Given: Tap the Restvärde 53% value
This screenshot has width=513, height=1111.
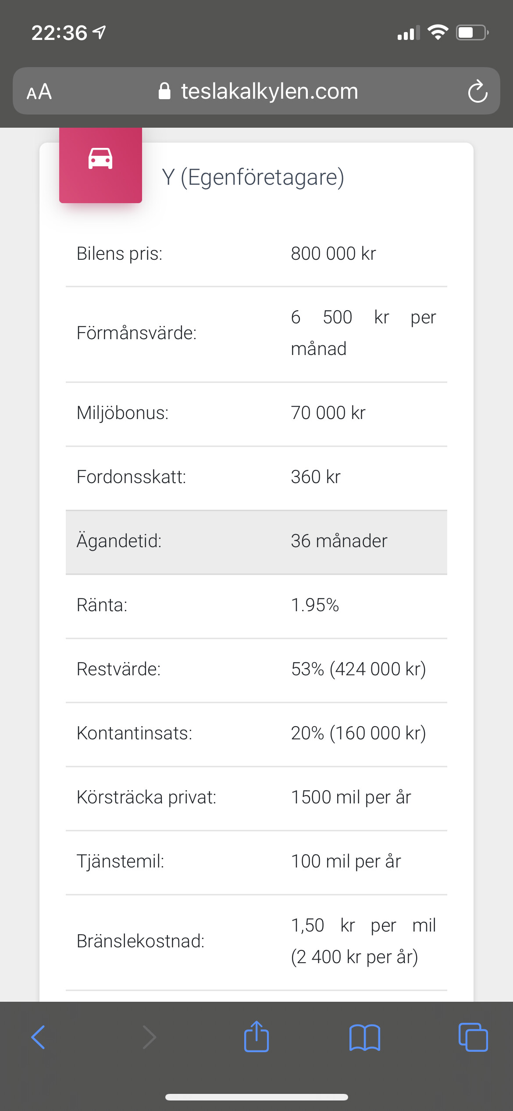Looking at the screenshot, I should (x=358, y=669).
